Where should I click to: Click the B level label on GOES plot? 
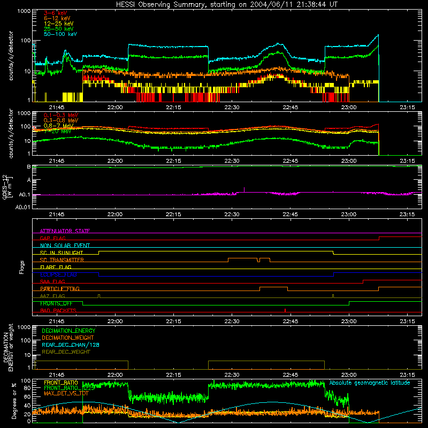click(29, 166)
